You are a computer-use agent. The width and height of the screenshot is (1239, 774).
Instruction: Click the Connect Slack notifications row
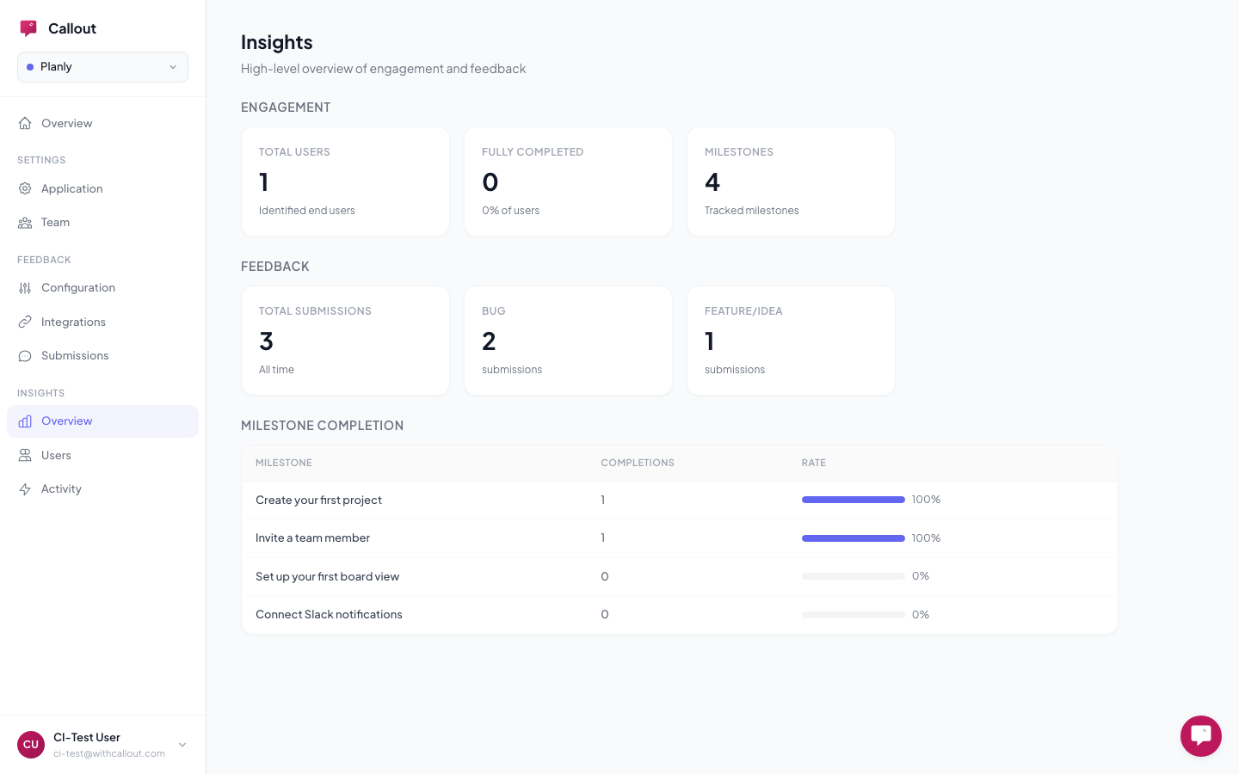pyautogui.click(x=679, y=615)
